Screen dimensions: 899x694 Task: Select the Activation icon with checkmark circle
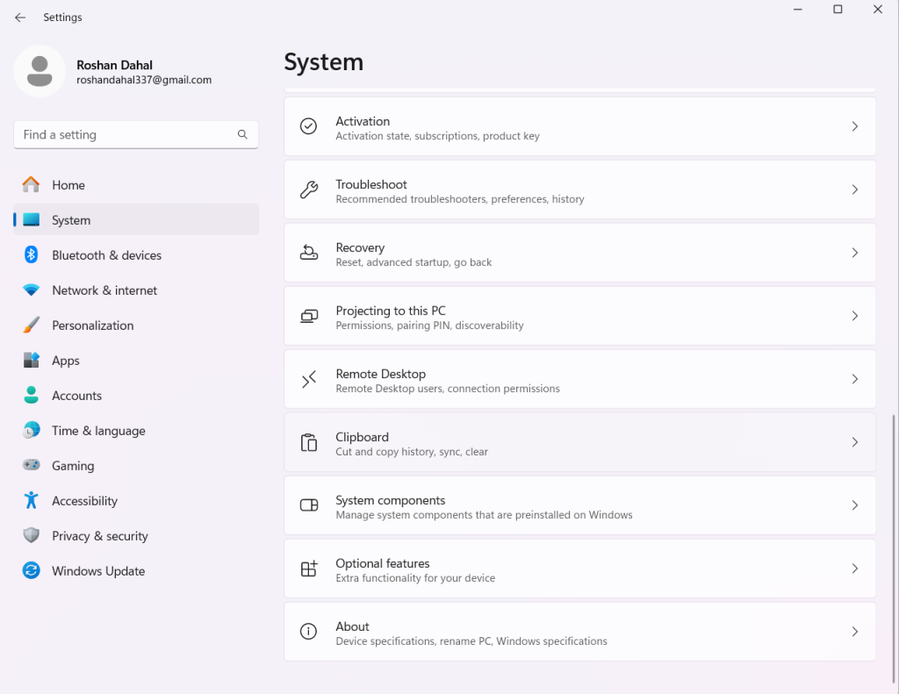coord(308,126)
